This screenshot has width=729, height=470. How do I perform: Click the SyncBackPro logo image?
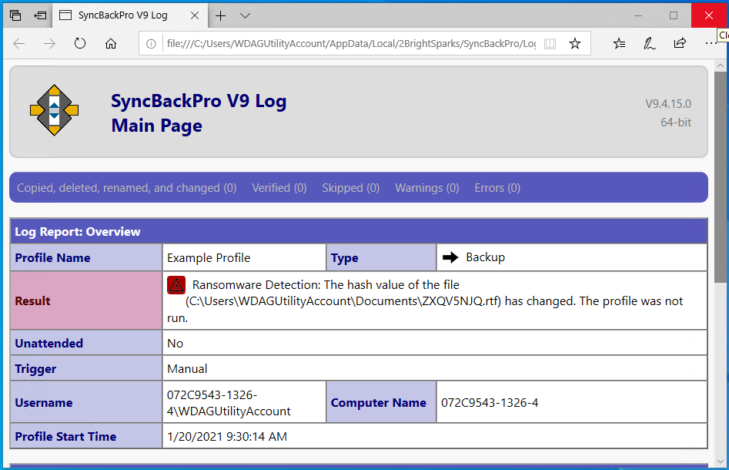(55, 110)
